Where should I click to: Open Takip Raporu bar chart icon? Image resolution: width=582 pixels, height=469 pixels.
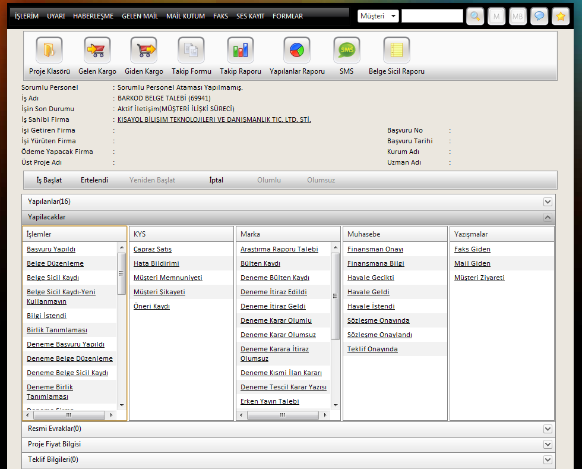click(241, 51)
